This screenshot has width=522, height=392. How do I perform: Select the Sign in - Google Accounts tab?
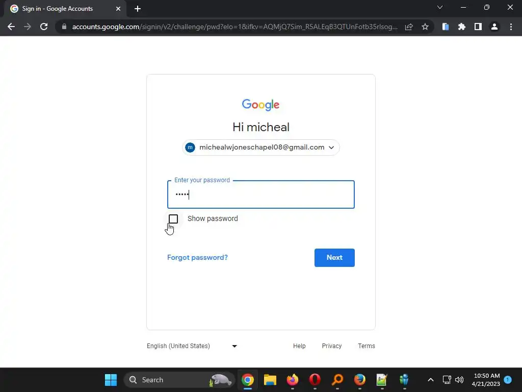click(65, 9)
